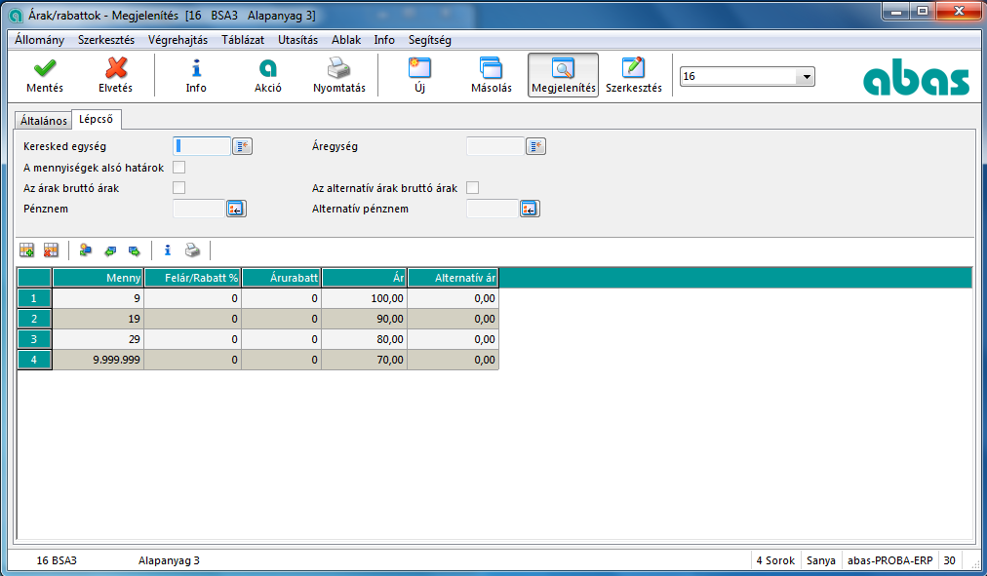Open lookup beside Áregység field
Screen dimensions: 987x576
[x=535, y=146]
